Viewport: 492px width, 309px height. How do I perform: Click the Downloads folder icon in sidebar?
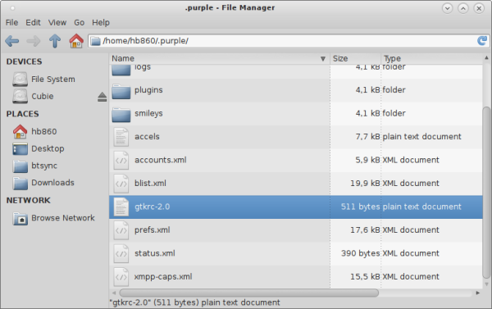[20, 183]
